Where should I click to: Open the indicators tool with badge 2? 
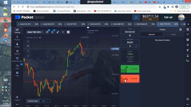coord(53,32)
